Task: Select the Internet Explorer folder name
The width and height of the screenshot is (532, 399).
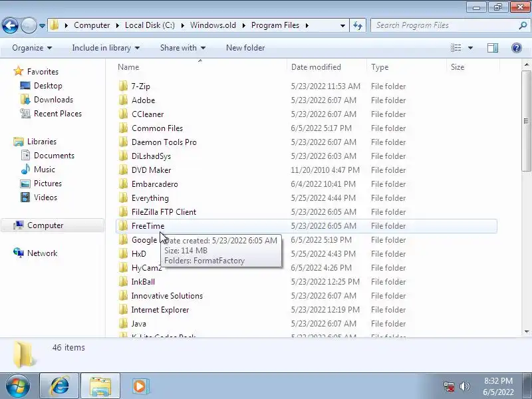Action: point(160,310)
